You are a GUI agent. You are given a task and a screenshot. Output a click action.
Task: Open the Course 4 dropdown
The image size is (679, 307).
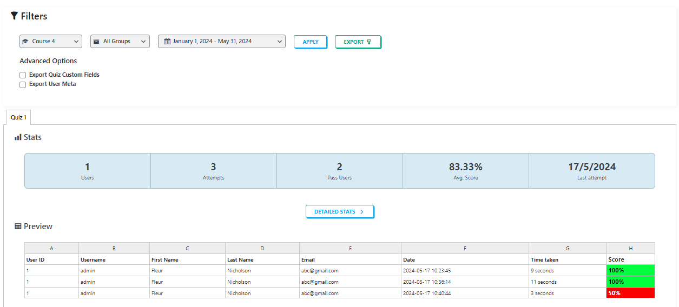tap(51, 42)
